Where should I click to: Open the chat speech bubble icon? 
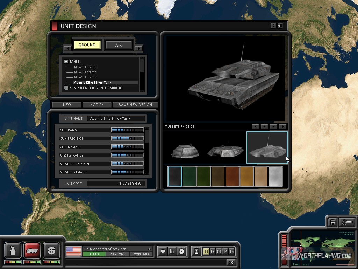click(163, 251)
